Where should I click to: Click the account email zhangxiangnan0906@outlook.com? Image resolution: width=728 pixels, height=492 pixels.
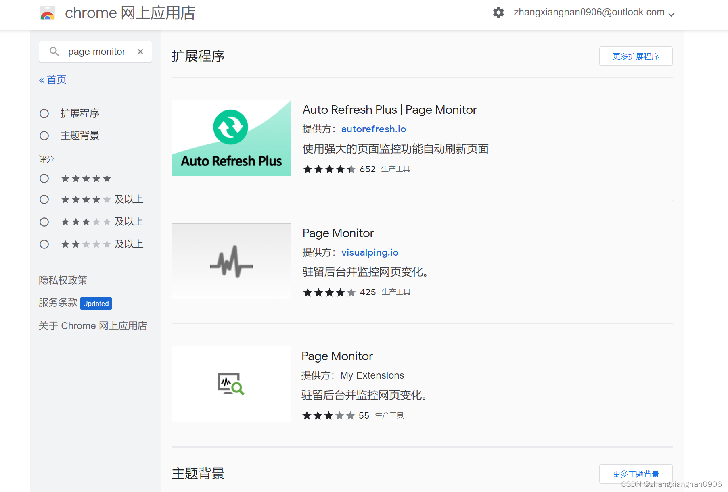[589, 12]
